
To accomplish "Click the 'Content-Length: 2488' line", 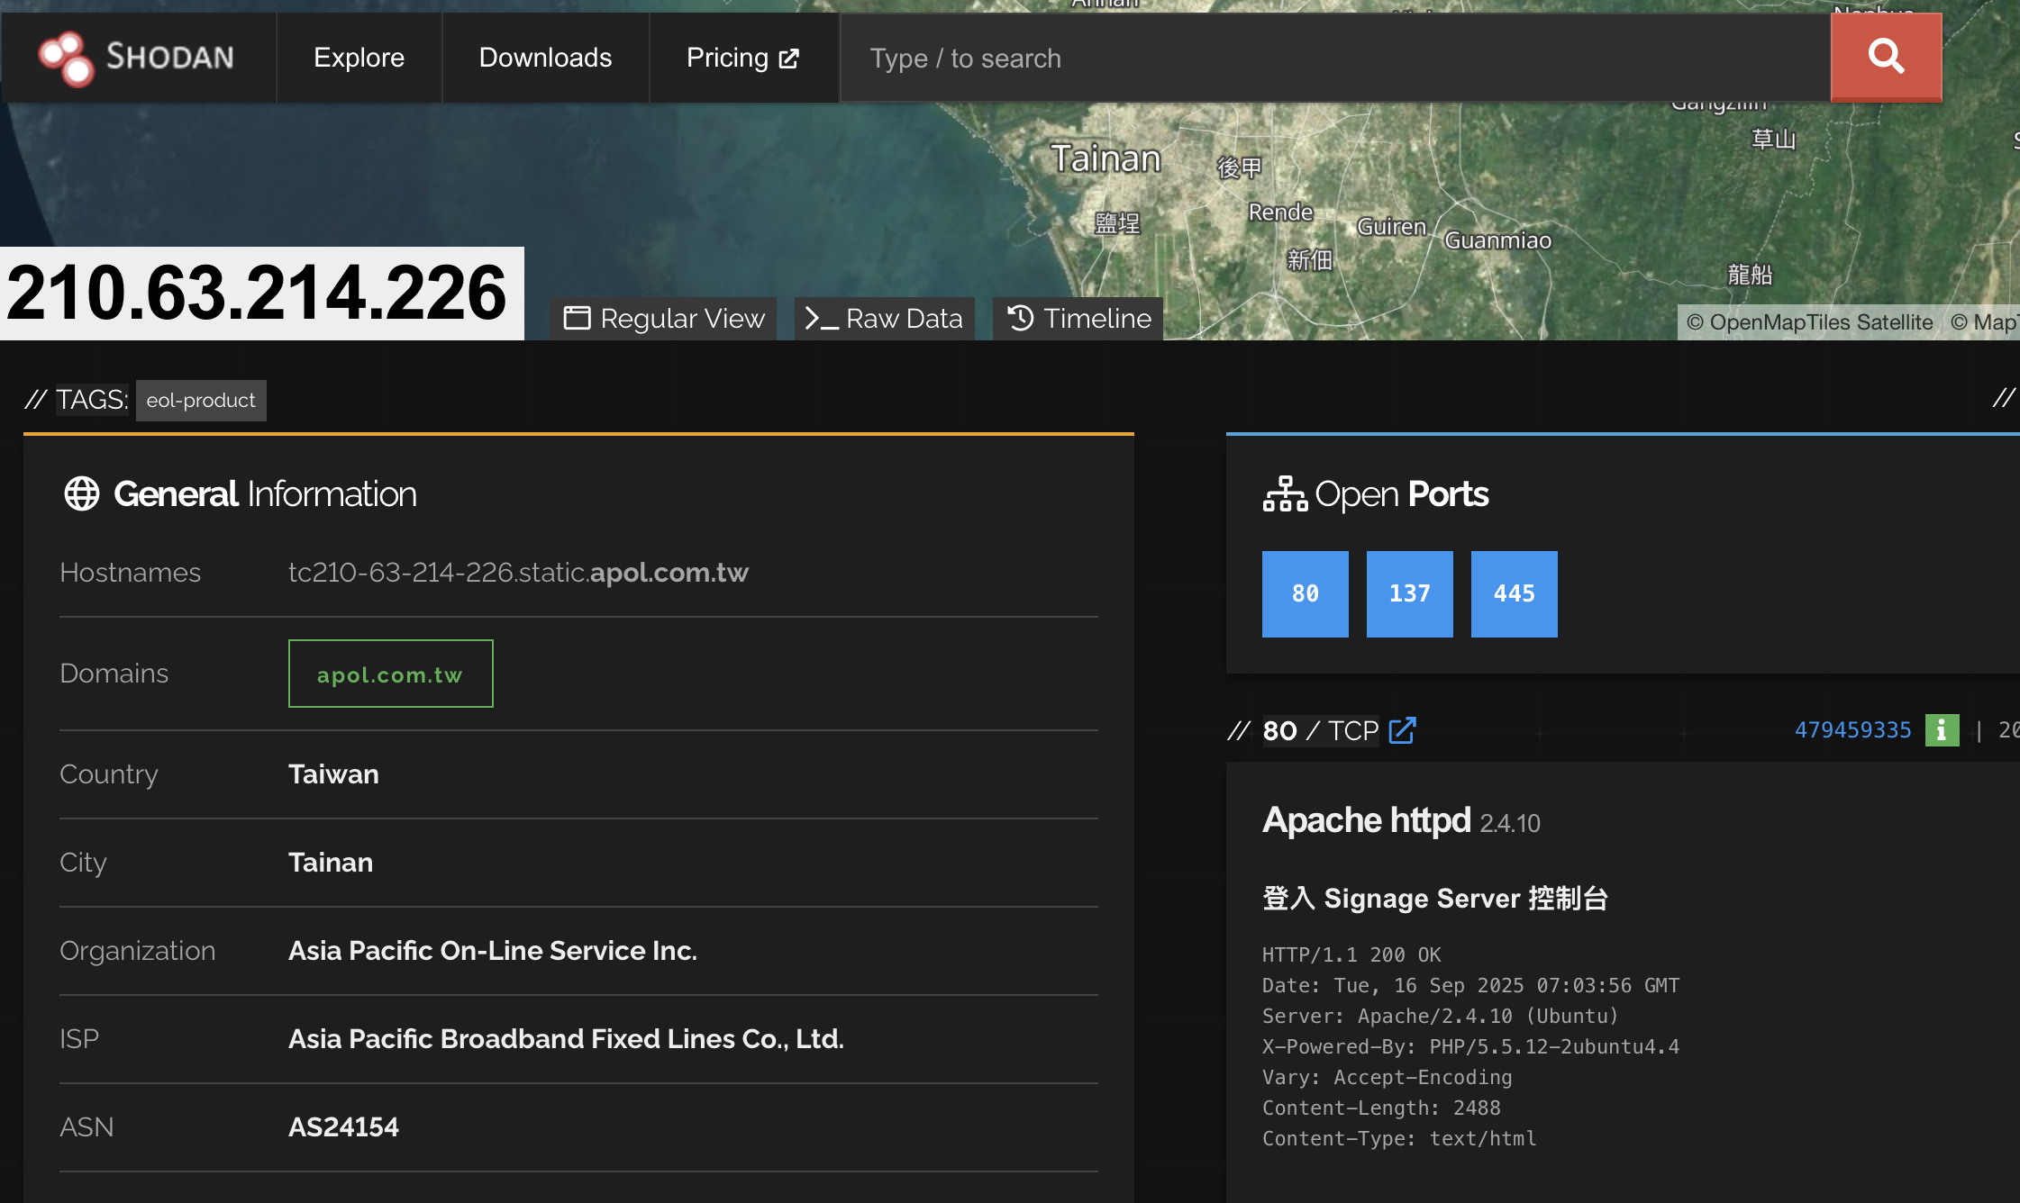I will click(x=1381, y=1108).
